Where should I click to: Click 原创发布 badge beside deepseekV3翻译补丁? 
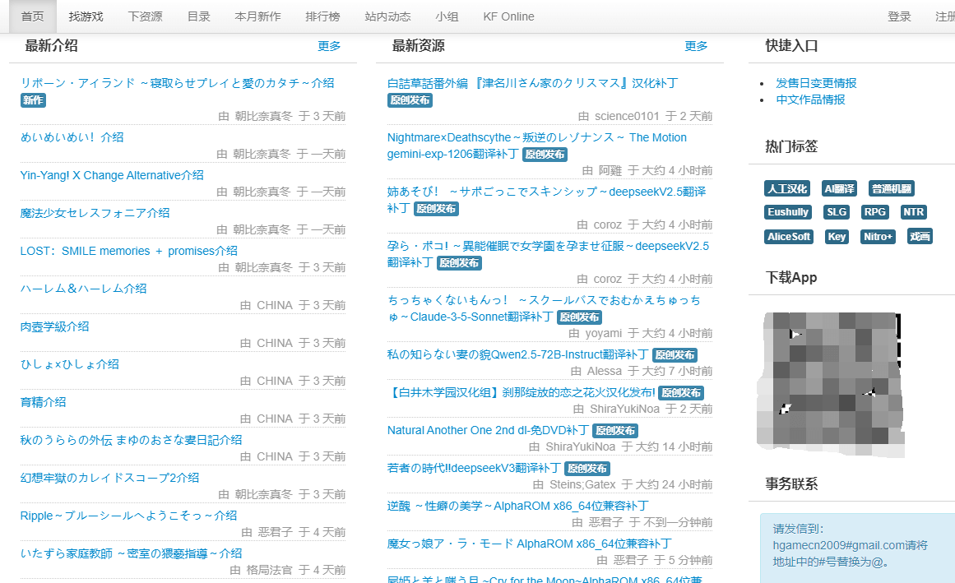587,469
